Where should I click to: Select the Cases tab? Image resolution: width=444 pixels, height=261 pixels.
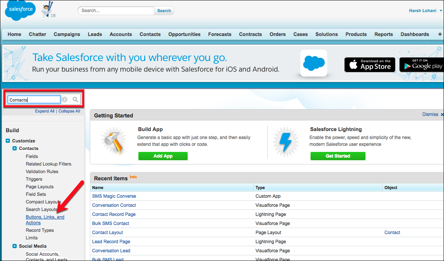click(300, 34)
